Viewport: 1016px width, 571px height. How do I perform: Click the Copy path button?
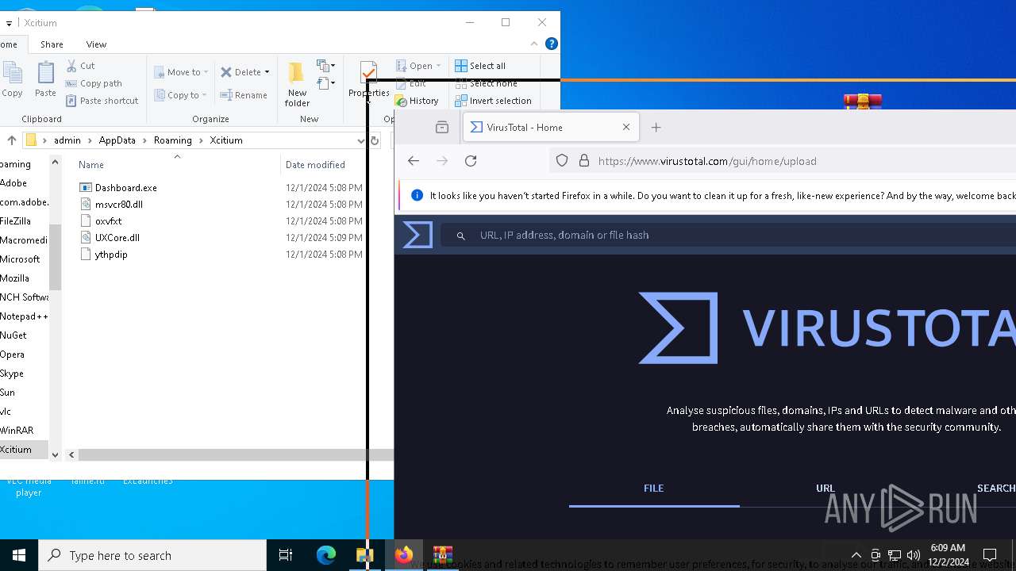[x=94, y=83]
